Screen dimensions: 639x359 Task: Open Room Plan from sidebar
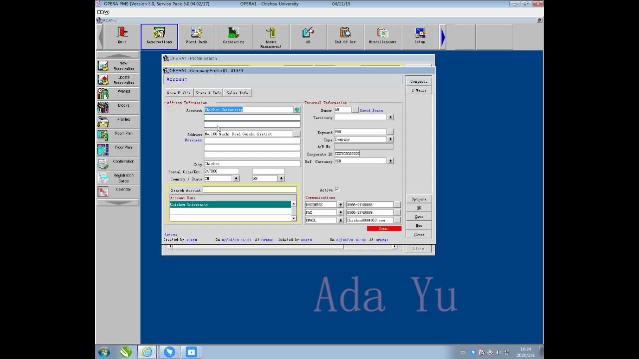(118, 136)
